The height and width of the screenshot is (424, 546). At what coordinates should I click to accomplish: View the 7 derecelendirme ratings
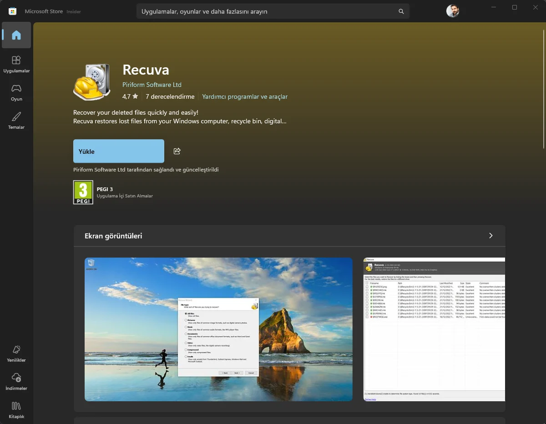pos(170,96)
